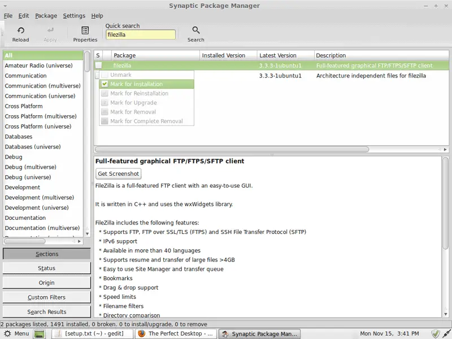Sort by the Description column header
This screenshot has height=339, width=452.
click(381, 55)
